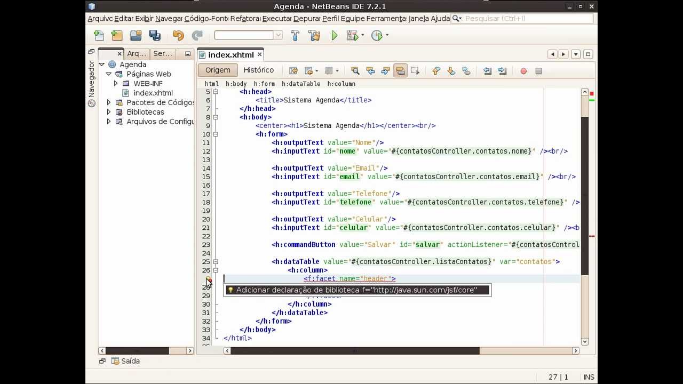
Task: Close the index.xhtml editor tab
Action: 260,54
